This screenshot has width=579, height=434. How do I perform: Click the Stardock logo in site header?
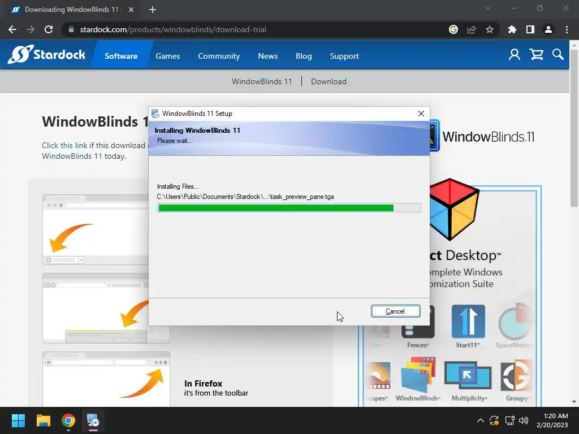tap(46, 55)
